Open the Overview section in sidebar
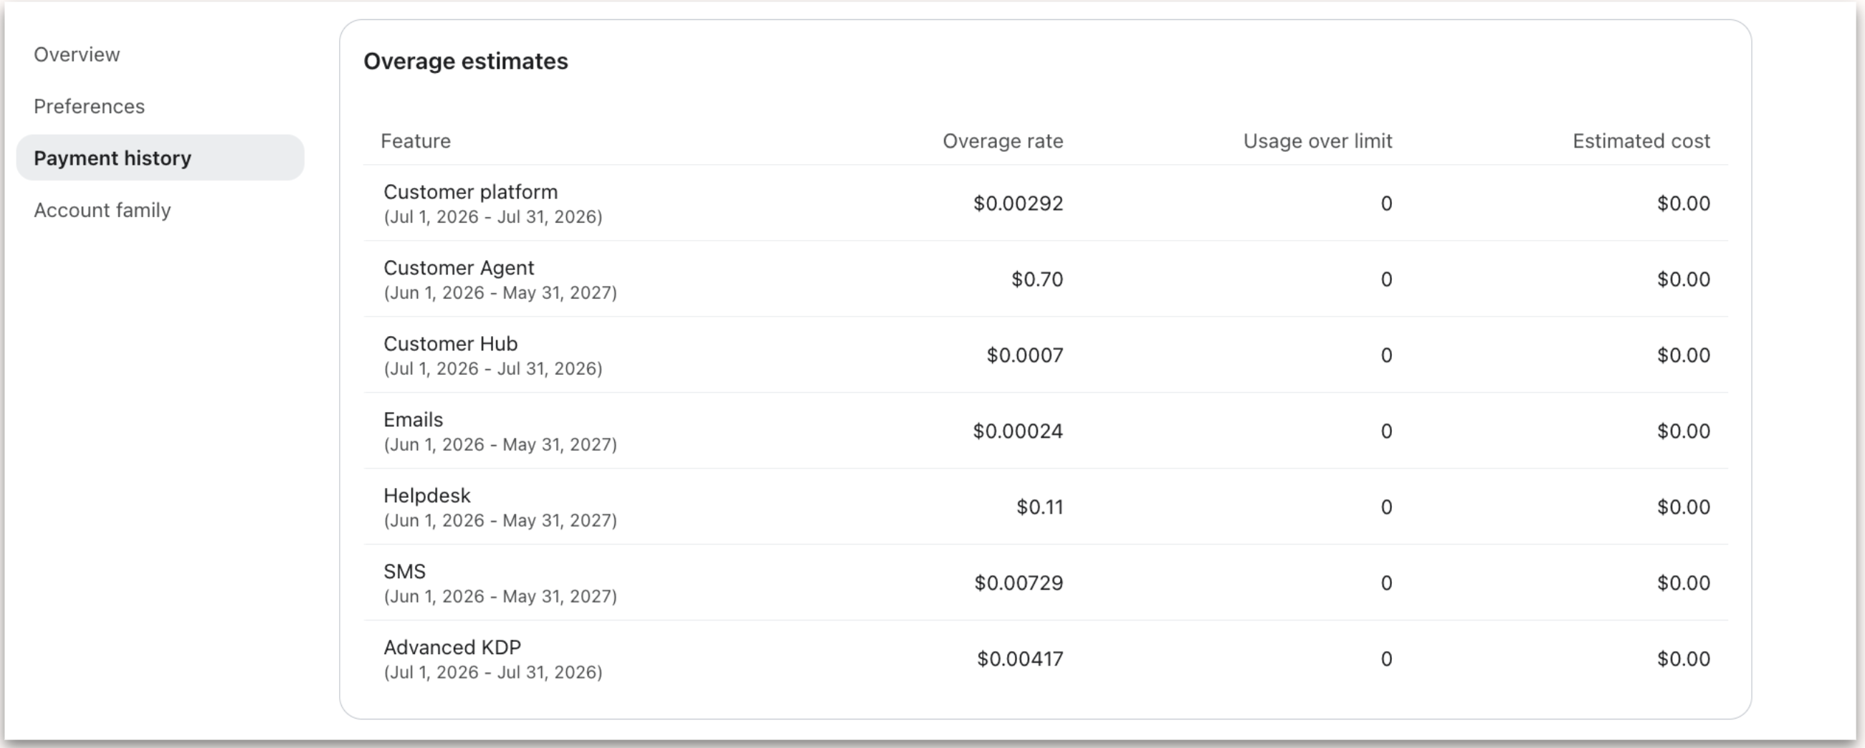1865x748 pixels. click(77, 54)
